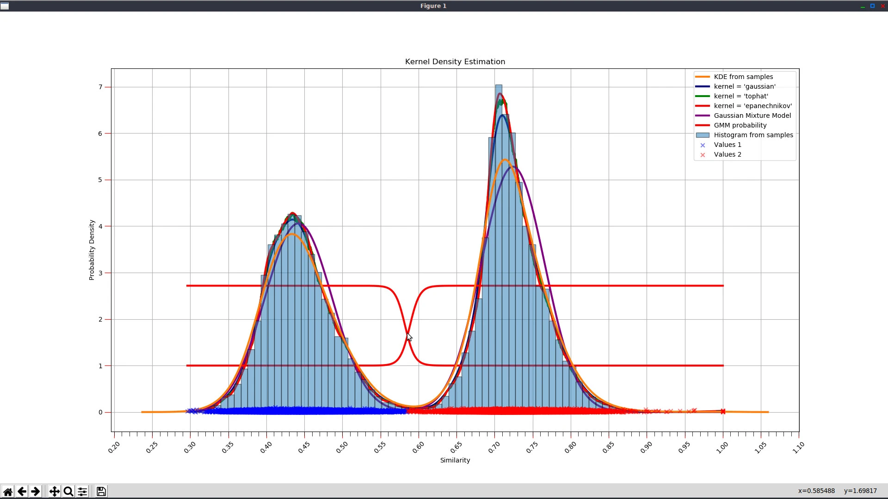
Task: Save the figure with floppy icon
Action: coord(101,492)
